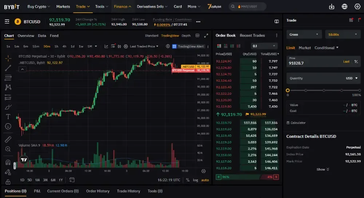Click the quantity percentage slider handle

point(288,90)
